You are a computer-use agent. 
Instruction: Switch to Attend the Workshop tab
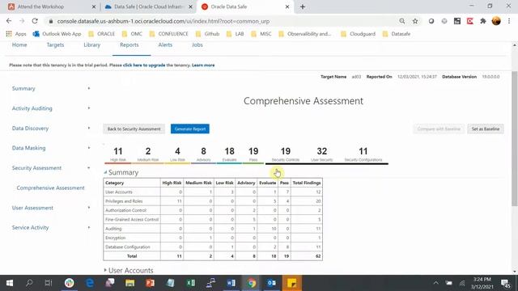pos(52,6)
